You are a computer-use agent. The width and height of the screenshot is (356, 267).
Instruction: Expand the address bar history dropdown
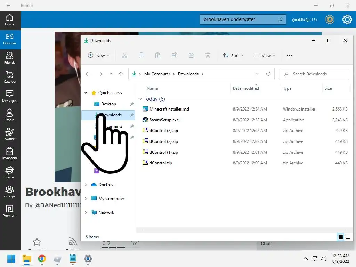pos(257,74)
